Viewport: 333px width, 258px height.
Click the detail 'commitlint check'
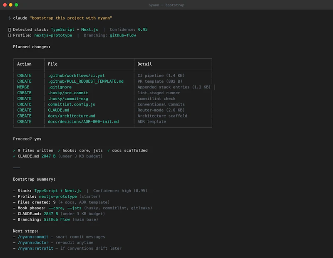pos(157,98)
